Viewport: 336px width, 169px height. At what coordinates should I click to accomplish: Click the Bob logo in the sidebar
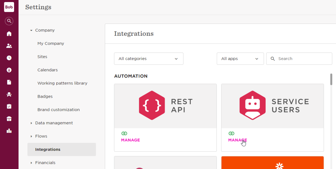pos(9,7)
